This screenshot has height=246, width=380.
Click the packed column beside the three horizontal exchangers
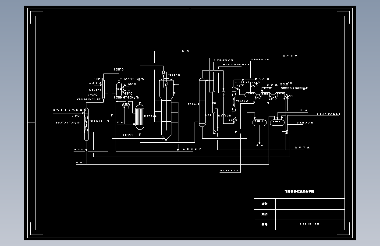pyautogui.click(x=234, y=103)
